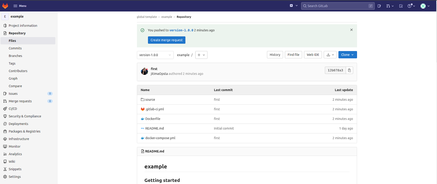Click the CI/CD rocket icon
Image resolution: width=437 pixels, height=184 pixels.
pos(5,109)
